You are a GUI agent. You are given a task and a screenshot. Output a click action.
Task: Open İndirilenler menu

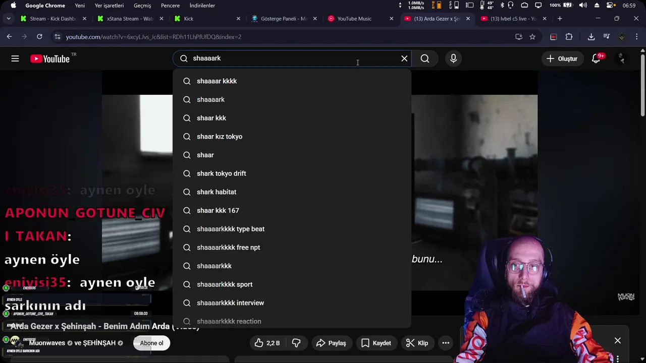tap(202, 6)
